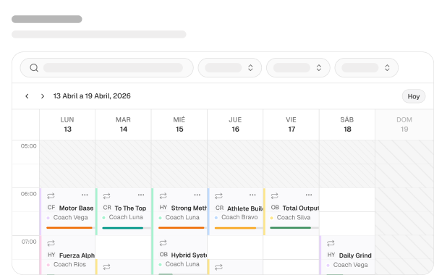Click Motor Base orange capacity bar

coord(69,228)
